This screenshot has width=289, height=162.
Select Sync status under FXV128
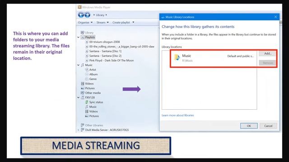[x=96, y=102]
